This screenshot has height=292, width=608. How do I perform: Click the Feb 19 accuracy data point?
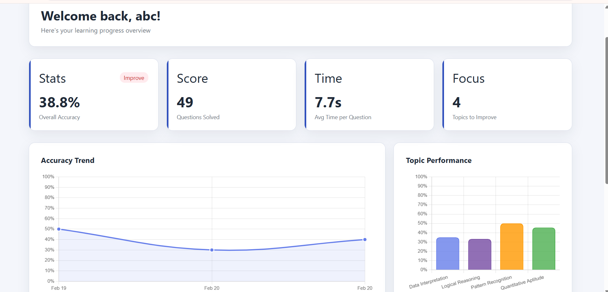59,229
